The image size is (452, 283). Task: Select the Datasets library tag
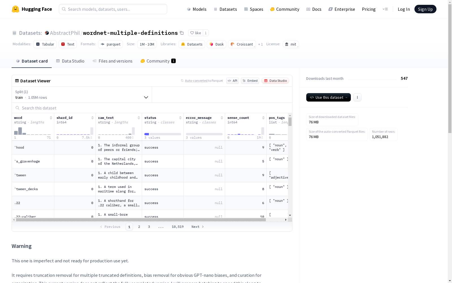tap(192, 44)
